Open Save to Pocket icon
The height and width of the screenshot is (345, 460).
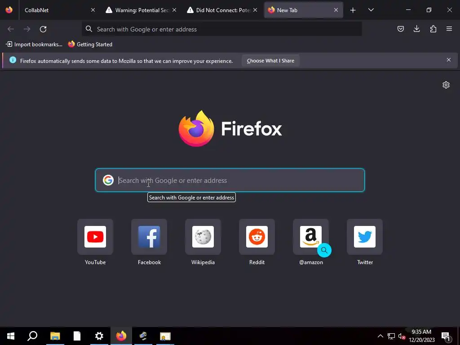click(400, 29)
